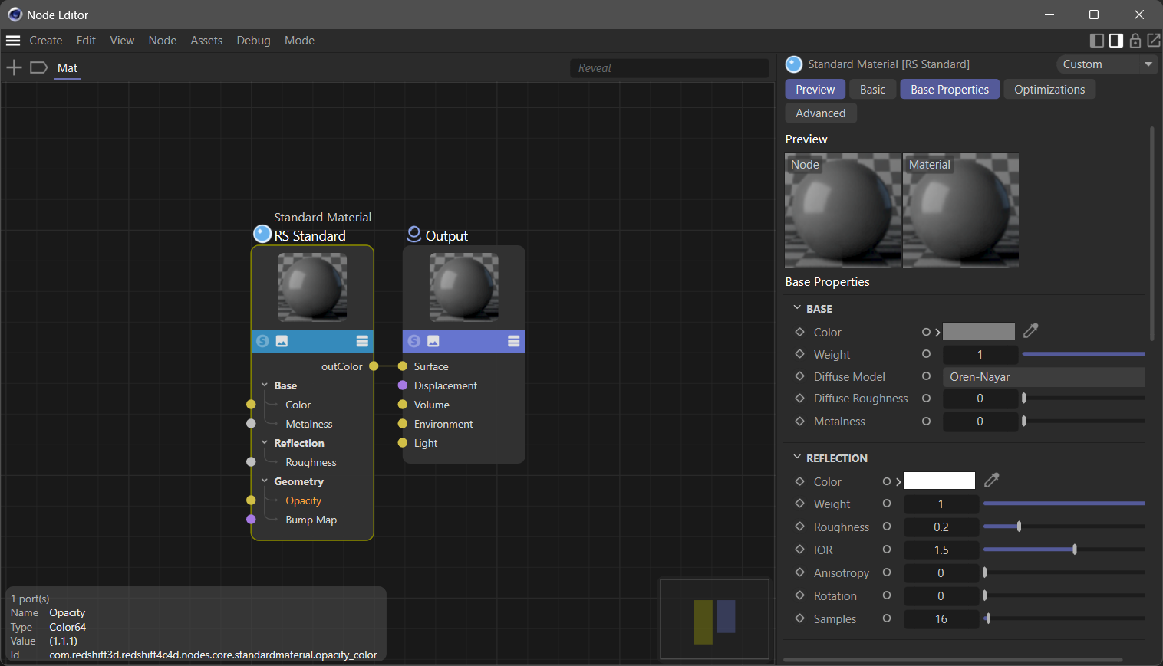This screenshot has width=1163, height=666.
Task: Click the port circle next to IOR
Action: (887, 550)
